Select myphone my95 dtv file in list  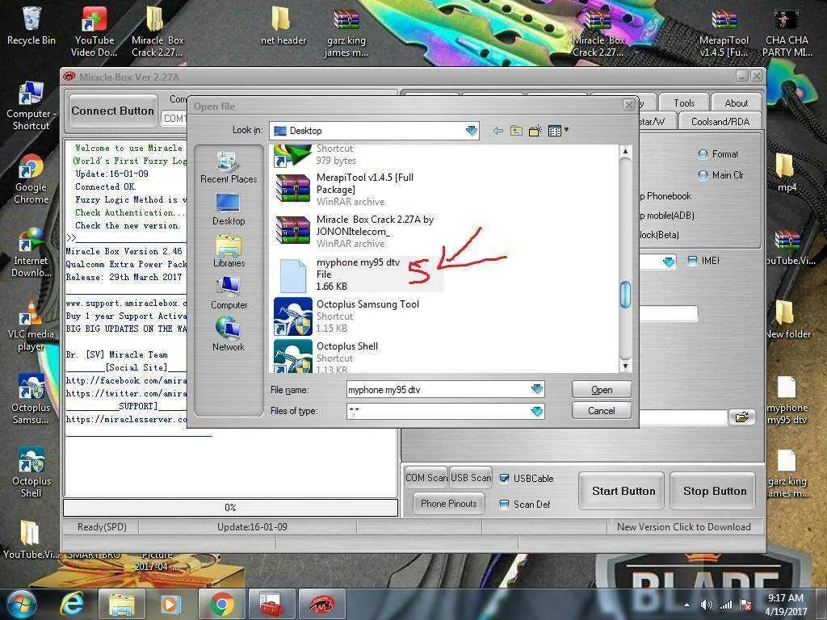[359, 274]
